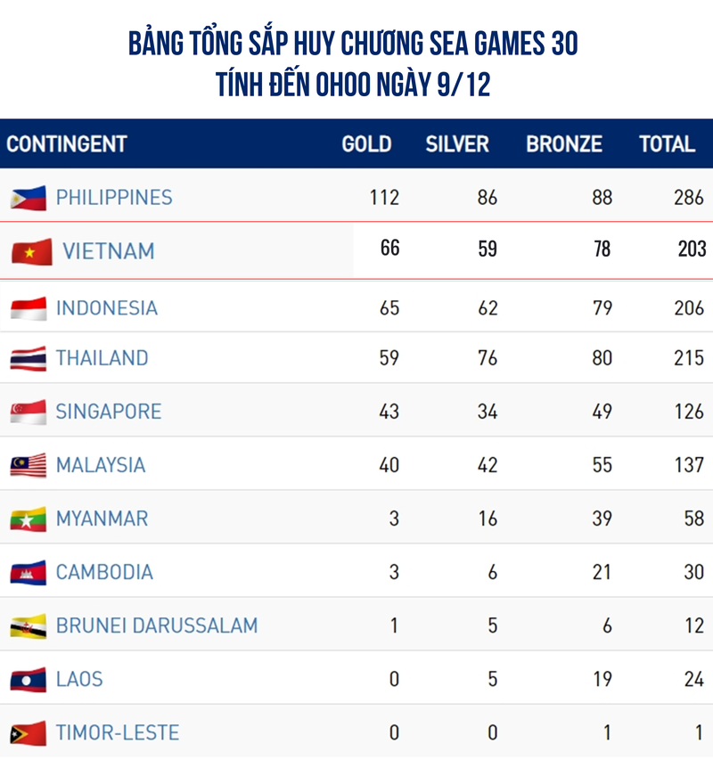Sort by the BRONZE column header
The width and height of the screenshot is (713, 760).
(564, 144)
